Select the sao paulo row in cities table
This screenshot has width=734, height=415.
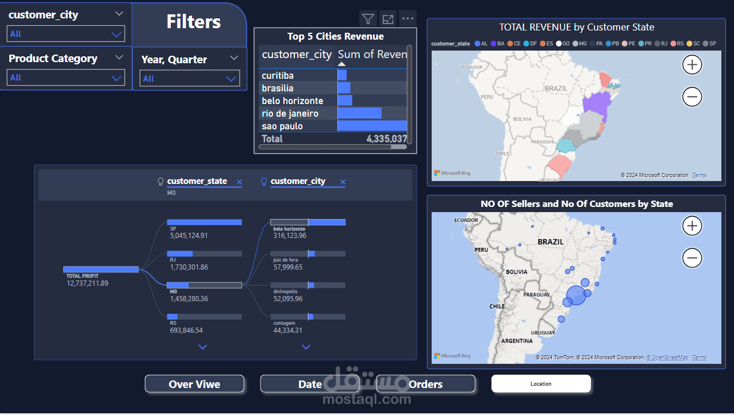pos(333,126)
